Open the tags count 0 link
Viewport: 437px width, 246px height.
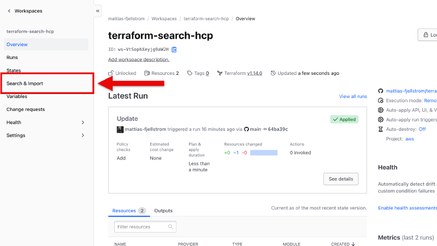coord(208,73)
